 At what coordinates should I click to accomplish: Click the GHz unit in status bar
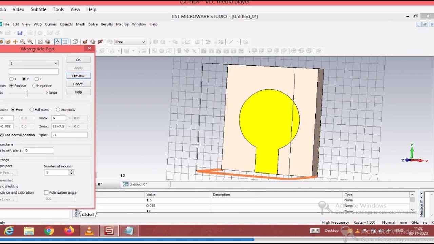(415, 223)
